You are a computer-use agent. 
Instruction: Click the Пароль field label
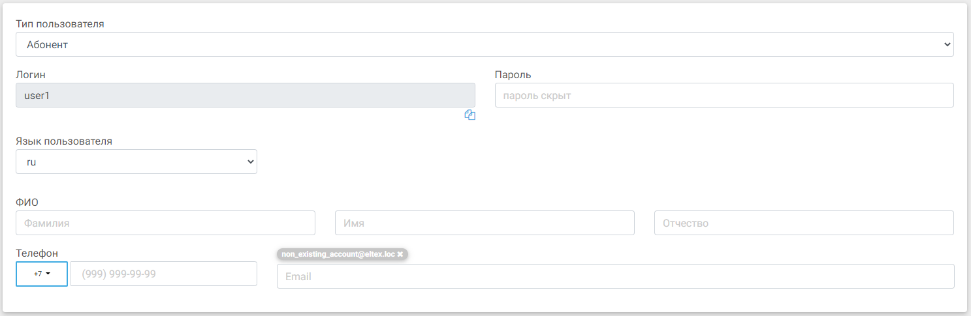coord(513,75)
